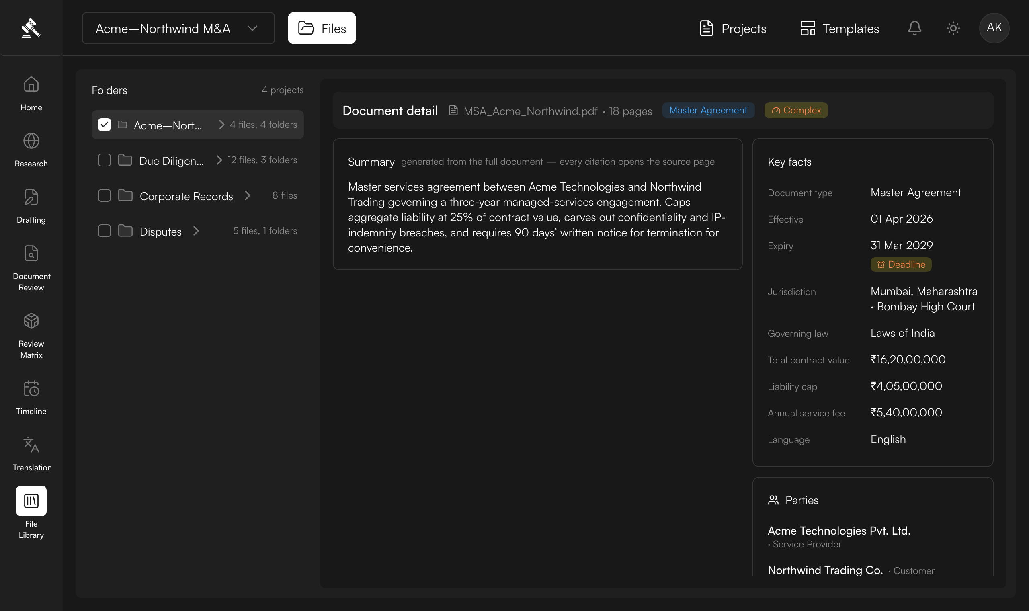1029x611 pixels.
Task: Click the Projects document icon
Action: (x=706, y=28)
